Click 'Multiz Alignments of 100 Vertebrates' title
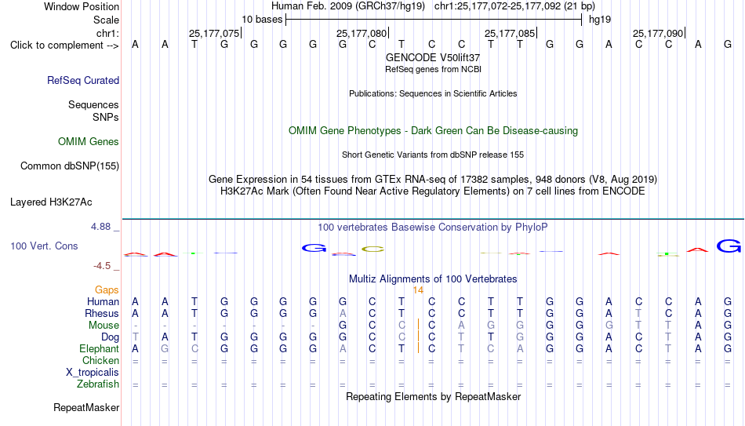Viewport: 745px width, 426px height. click(x=433, y=279)
